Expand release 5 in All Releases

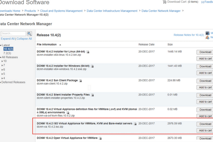click(2, 74)
